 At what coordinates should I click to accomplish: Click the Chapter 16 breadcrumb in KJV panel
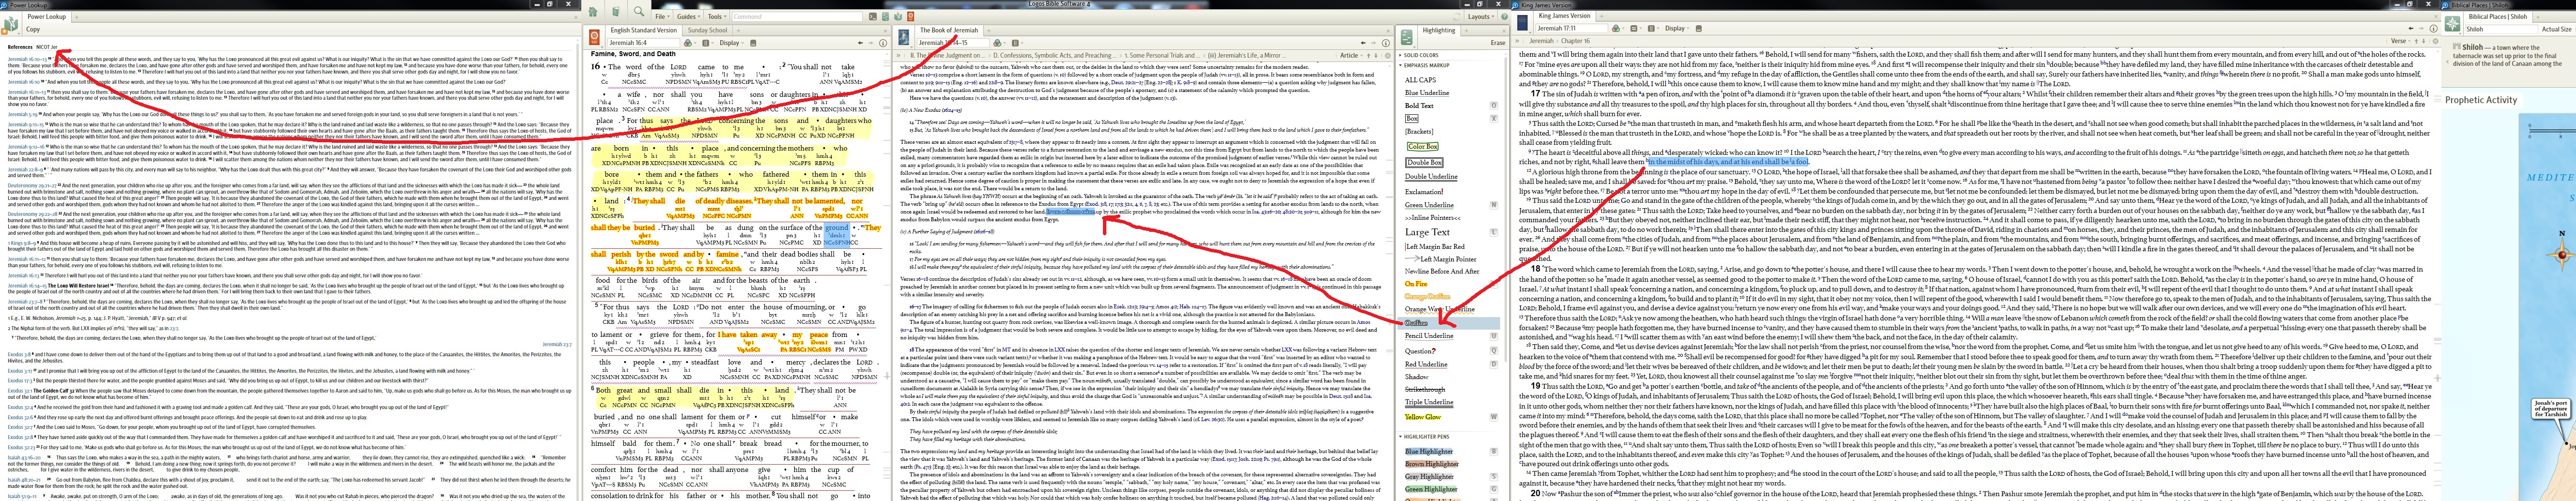[x=1576, y=41]
